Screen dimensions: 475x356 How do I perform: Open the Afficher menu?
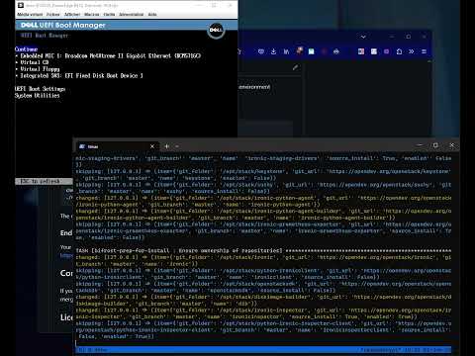click(72, 15)
